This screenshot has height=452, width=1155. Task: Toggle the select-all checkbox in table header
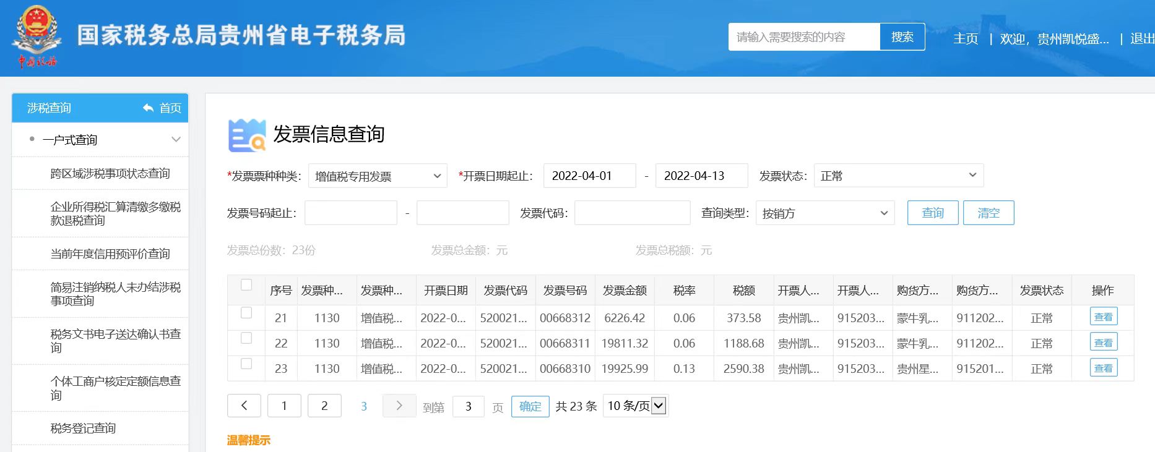pos(246,285)
